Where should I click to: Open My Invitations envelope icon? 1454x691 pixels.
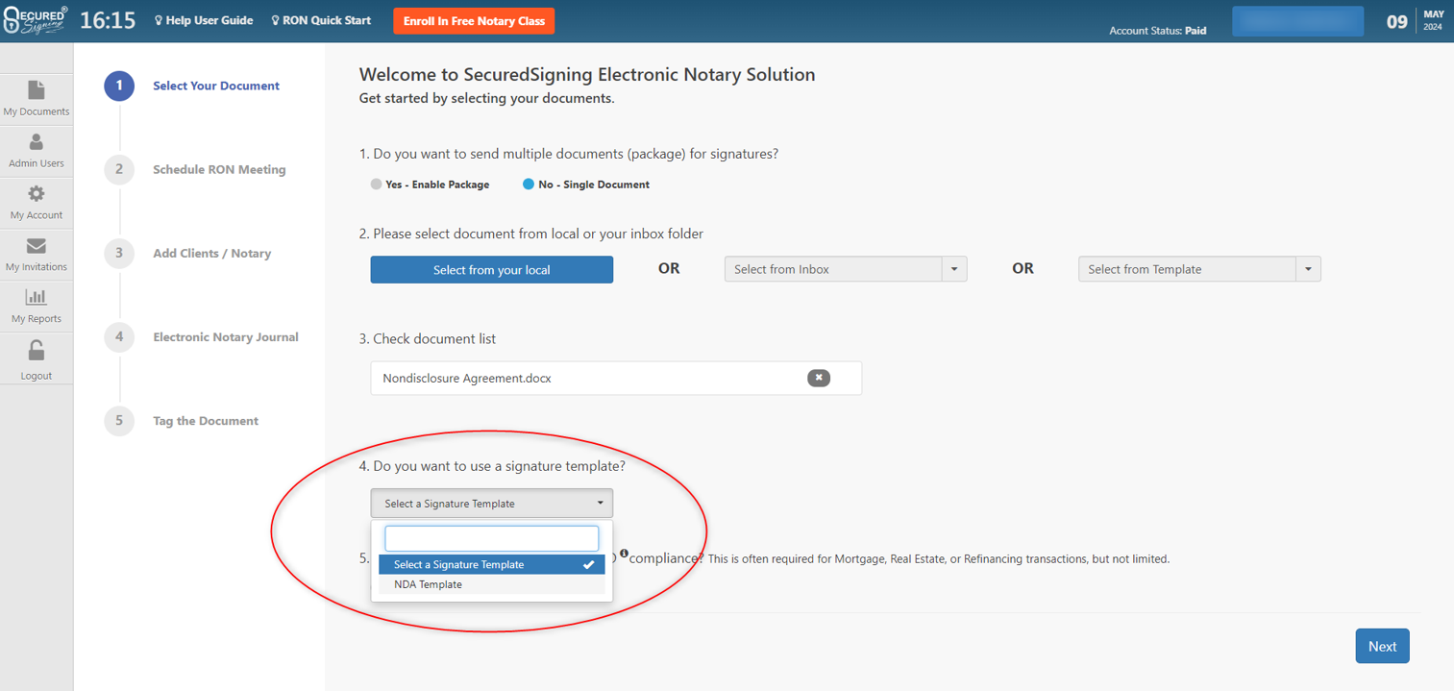coord(36,246)
